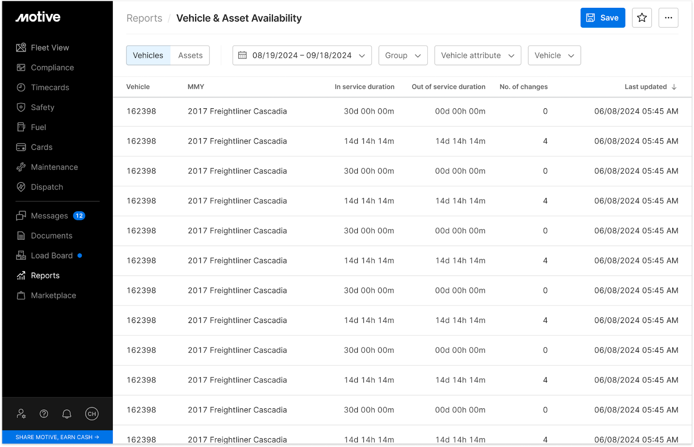
Task: Open the Vehicle filter dropdown
Action: click(x=554, y=55)
